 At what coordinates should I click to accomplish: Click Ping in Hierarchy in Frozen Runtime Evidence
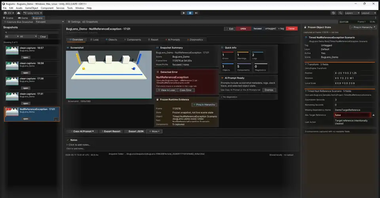[204, 105]
